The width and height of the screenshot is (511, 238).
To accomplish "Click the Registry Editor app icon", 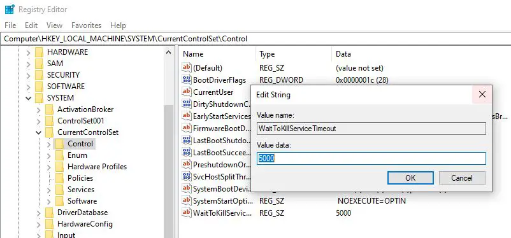I will click(x=10, y=10).
